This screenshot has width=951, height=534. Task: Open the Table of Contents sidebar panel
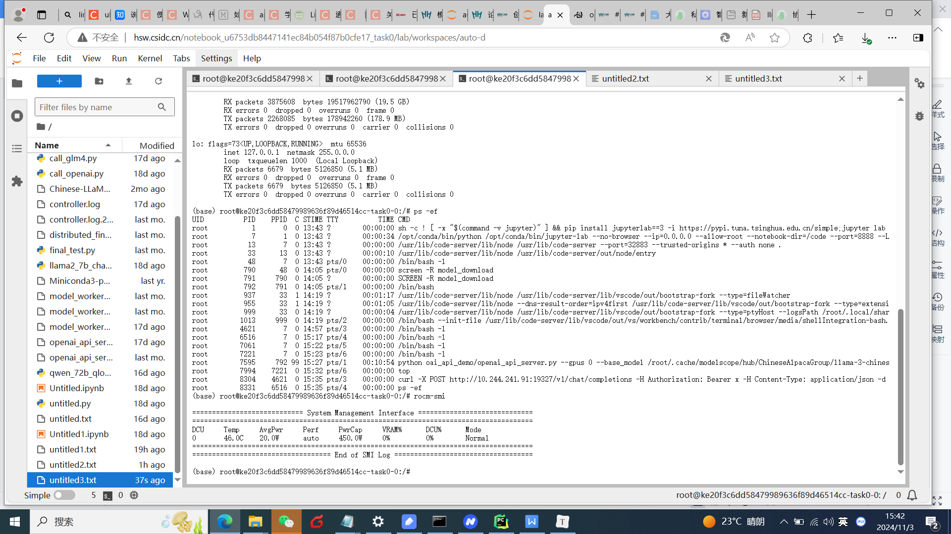[17, 148]
